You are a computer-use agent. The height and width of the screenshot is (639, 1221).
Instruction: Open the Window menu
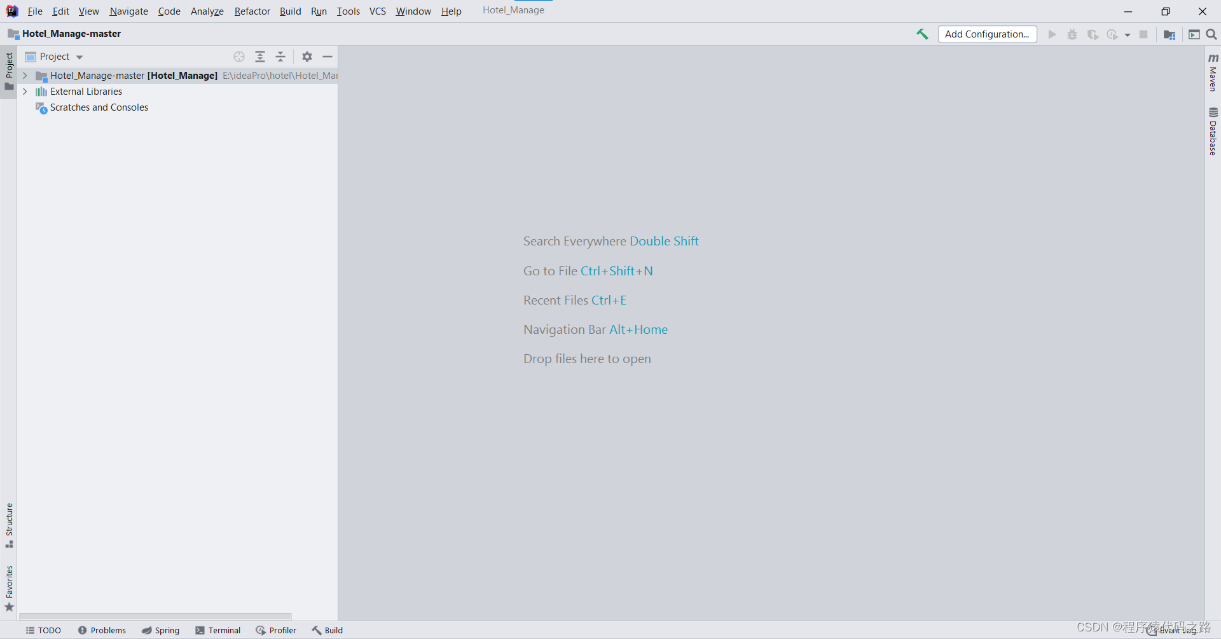tap(413, 11)
